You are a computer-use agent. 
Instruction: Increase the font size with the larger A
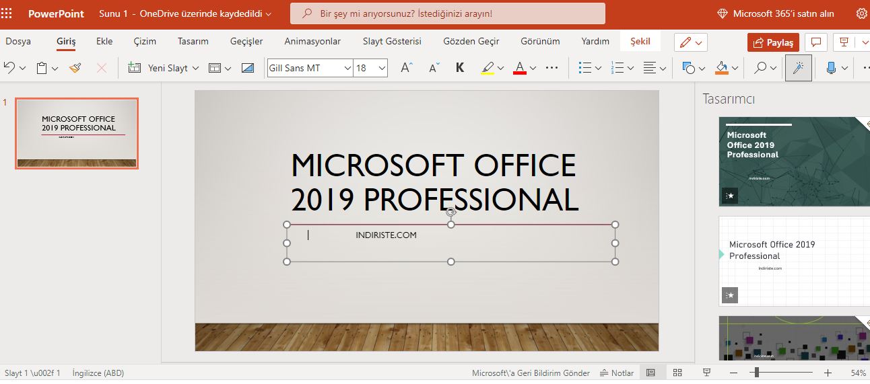coord(407,68)
